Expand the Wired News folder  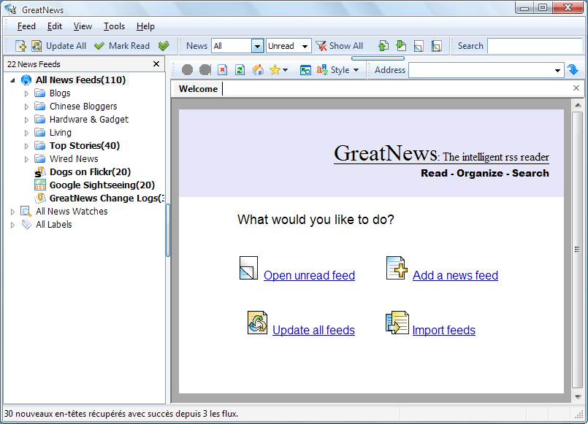26,159
